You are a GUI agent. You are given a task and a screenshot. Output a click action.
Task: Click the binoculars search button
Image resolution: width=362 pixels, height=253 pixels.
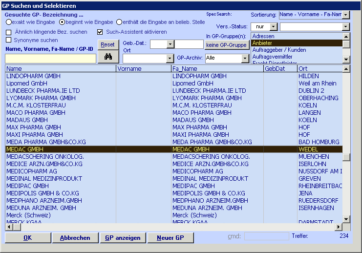coord(108,57)
